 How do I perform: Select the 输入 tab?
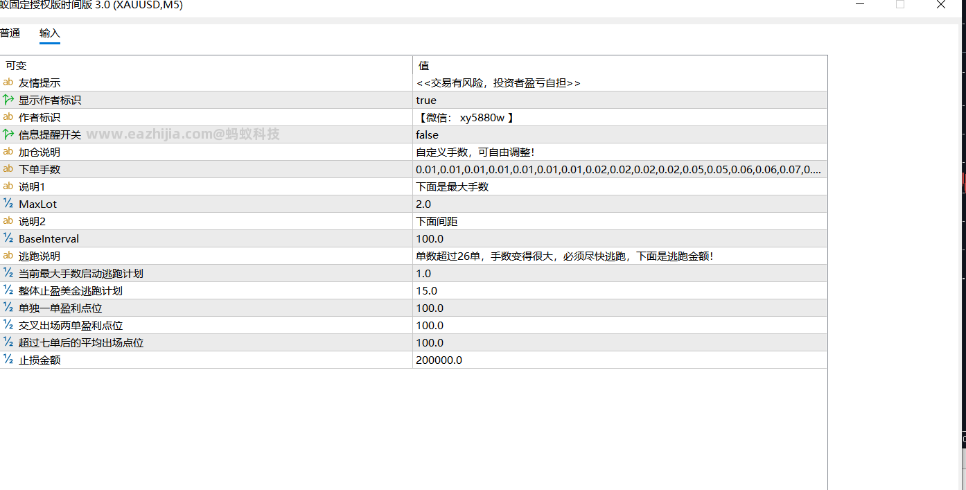point(50,33)
